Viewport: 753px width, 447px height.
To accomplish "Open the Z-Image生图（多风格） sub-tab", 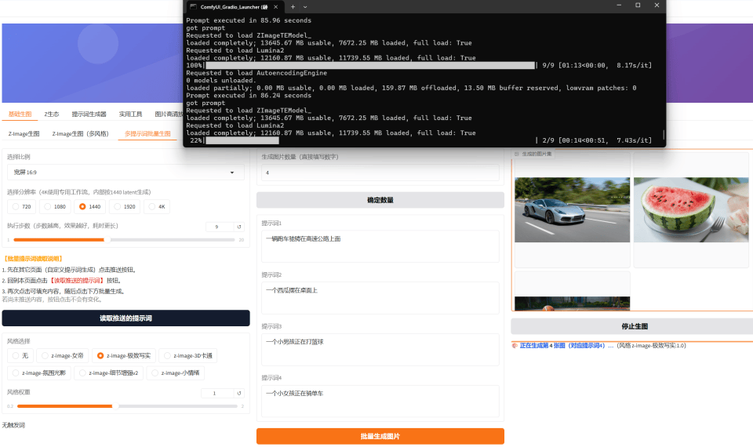I will [80, 134].
